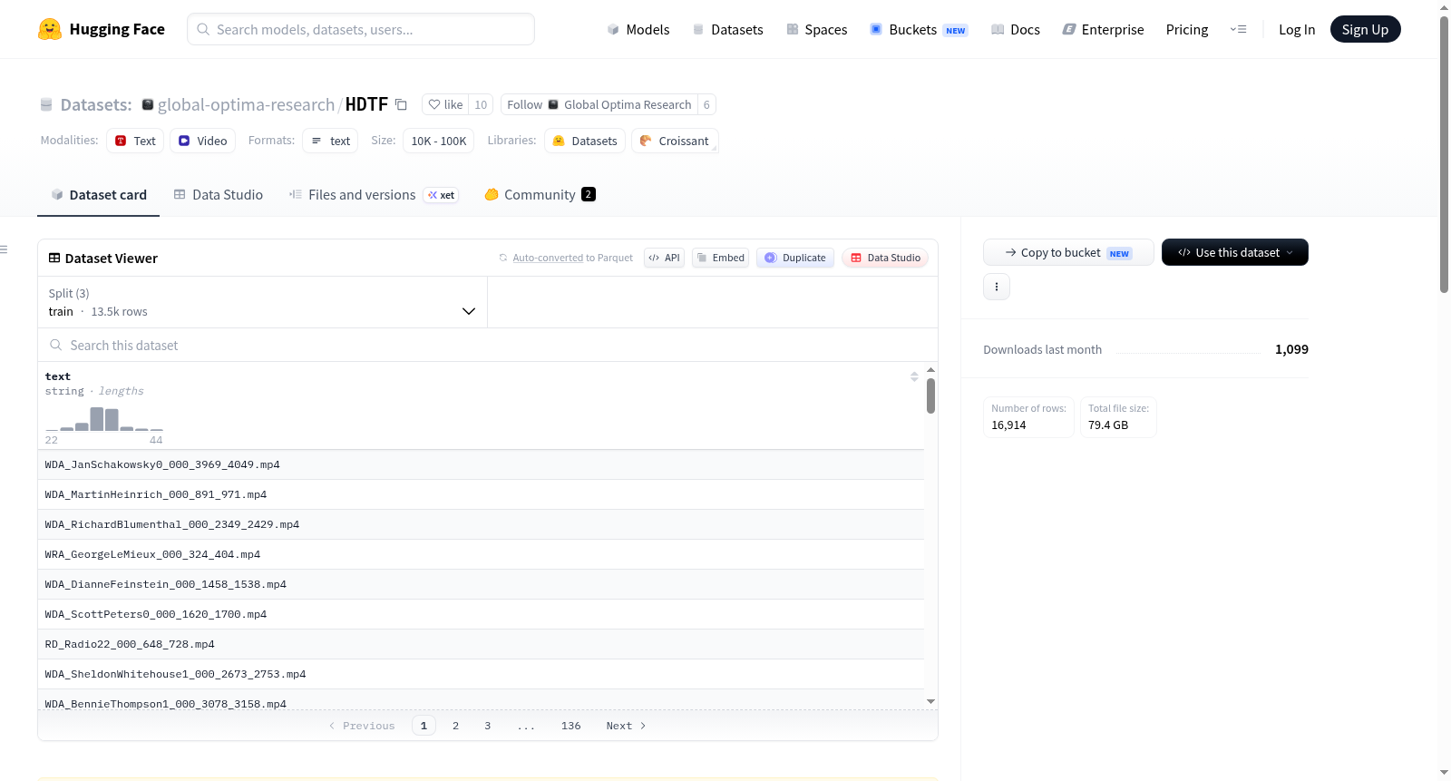This screenshot has width=1451, height=781.
Task: Expand the Split train dropdown
Action: (x=262, y=302)
